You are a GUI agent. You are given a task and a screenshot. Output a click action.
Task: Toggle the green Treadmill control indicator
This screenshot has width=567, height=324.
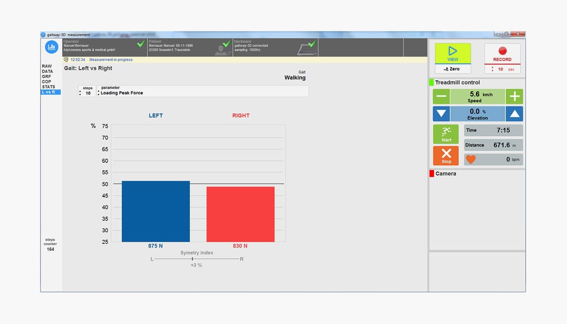pyautogui.click(x=432, y=83)
